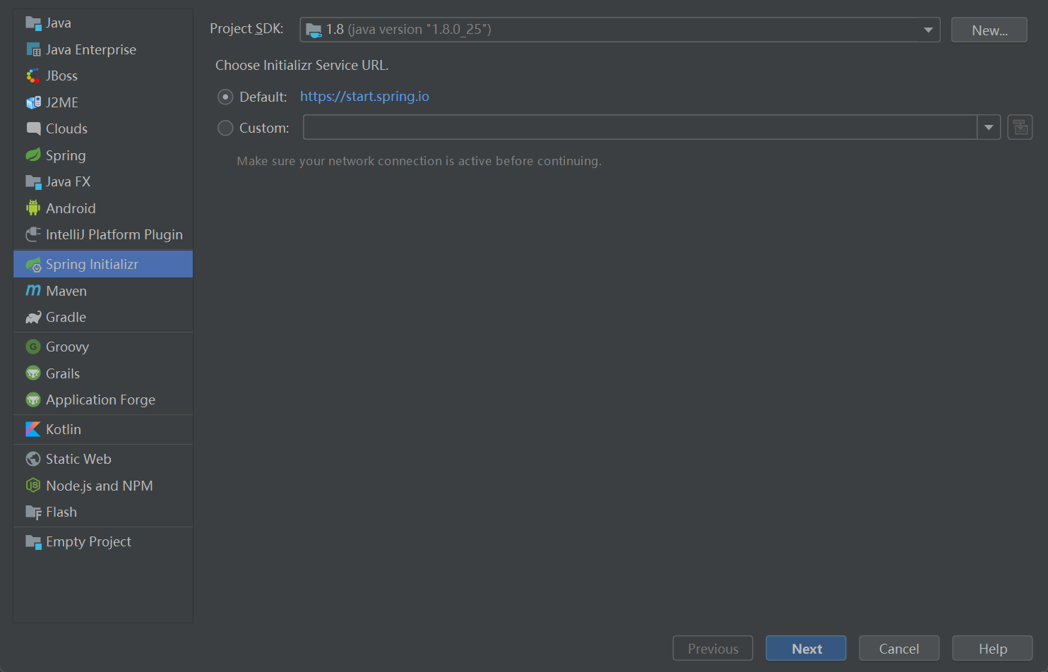Choose the Maven project type

click(103, 291)
